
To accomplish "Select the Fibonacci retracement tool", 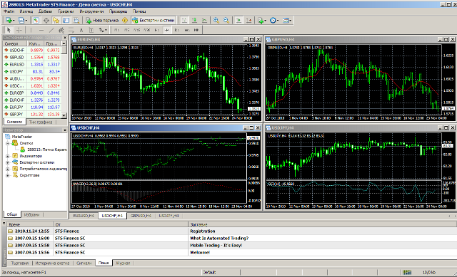I will [71, 30].
